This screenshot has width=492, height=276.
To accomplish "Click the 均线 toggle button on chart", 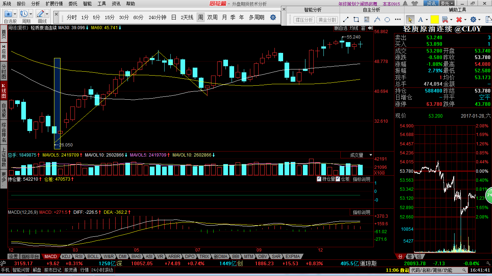I will [354, 28].
